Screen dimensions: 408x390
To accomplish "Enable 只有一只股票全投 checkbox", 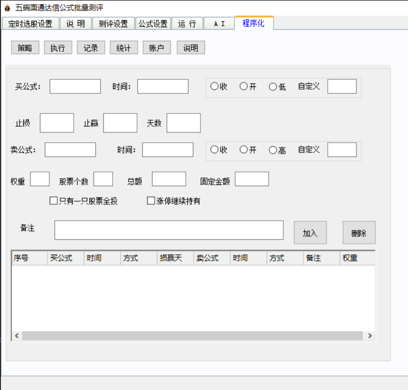I will 54,201.
